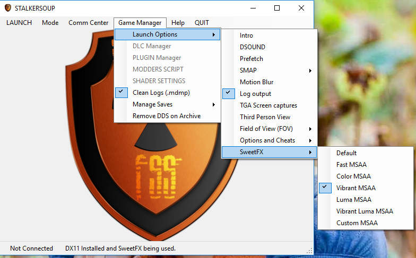Expand the Manage Saves submenu
This screenshot has height=258, width=416.
tap(168, 104)
